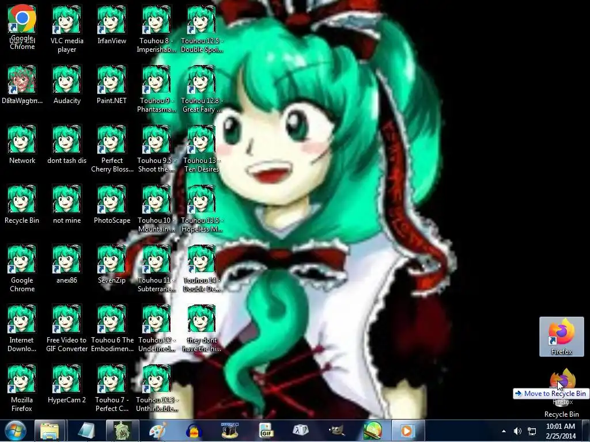590x442 pixels.
Task: Open the GIF converter taskbar icon
Action: tap(266, 430)
